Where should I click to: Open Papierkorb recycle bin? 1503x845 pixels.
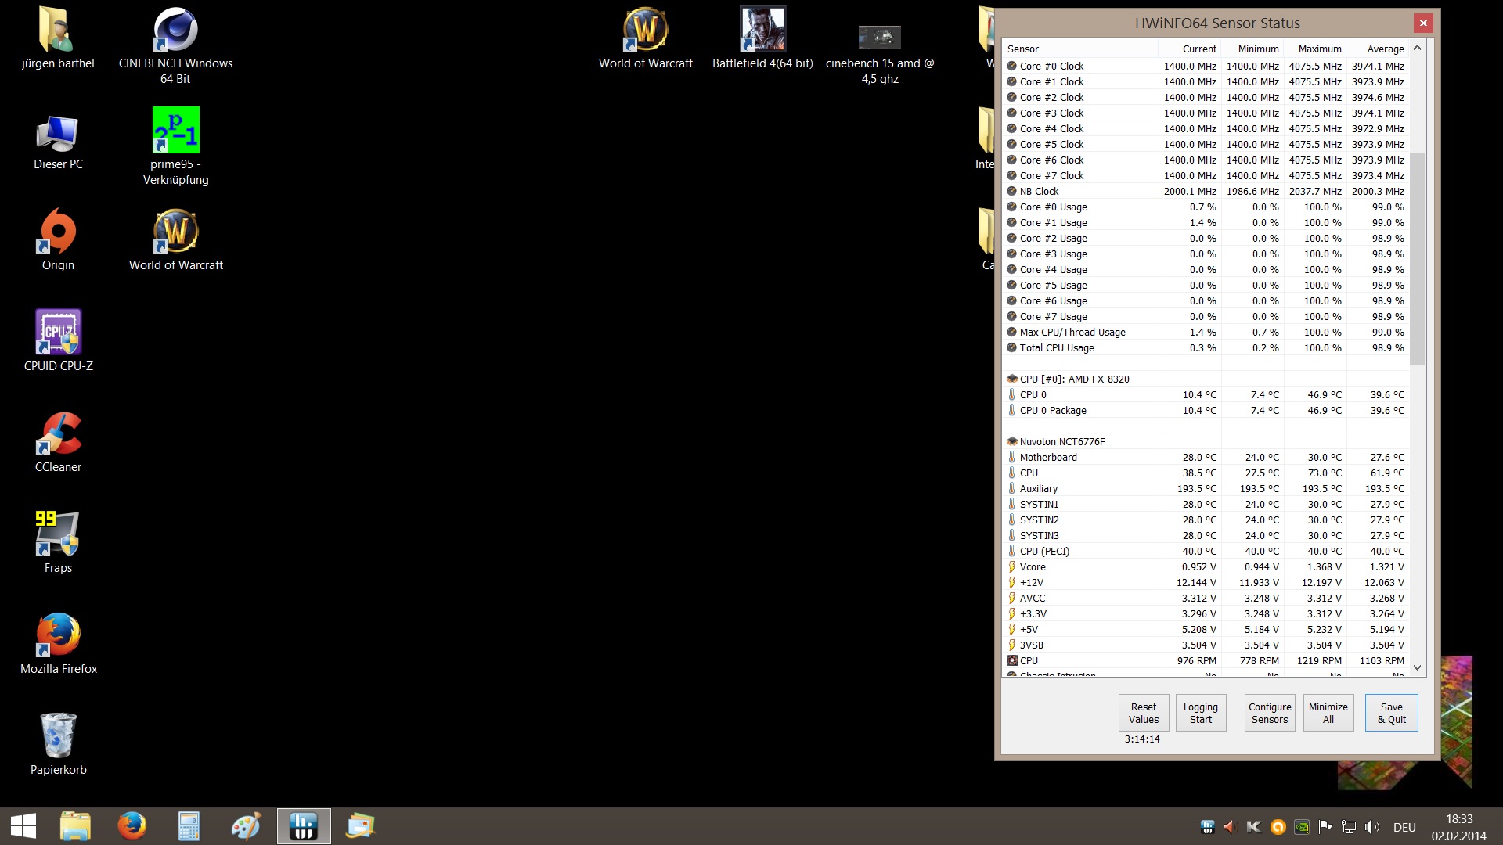[x=58, y=736]
